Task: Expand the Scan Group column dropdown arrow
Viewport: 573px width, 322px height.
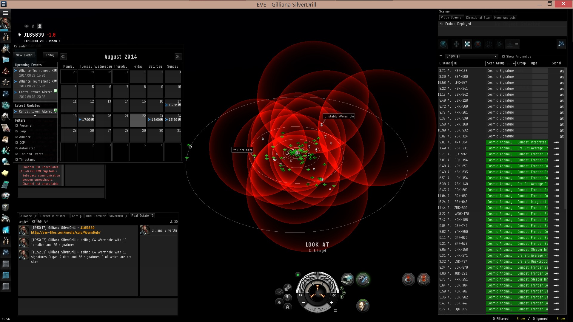Action: [514, 64]
